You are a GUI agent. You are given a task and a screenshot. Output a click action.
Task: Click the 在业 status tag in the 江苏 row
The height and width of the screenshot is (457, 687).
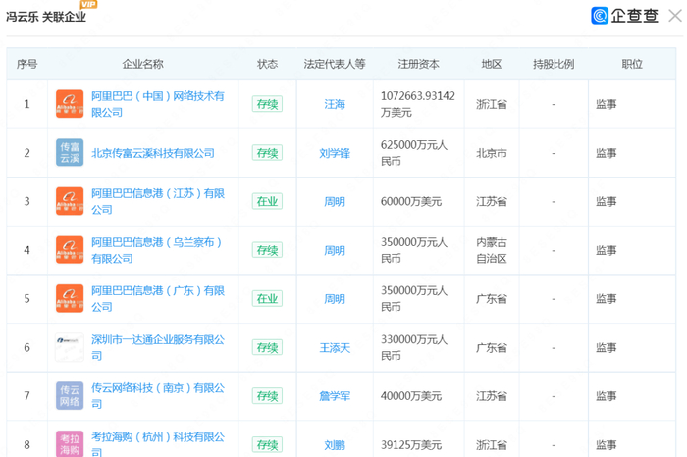267,201
